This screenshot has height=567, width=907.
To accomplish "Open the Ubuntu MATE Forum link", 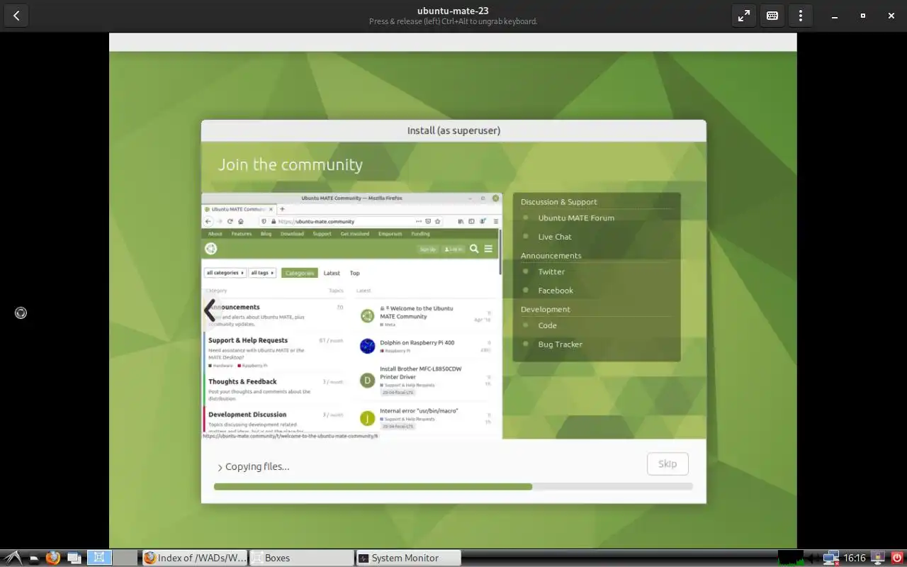I will pos(576,218).
